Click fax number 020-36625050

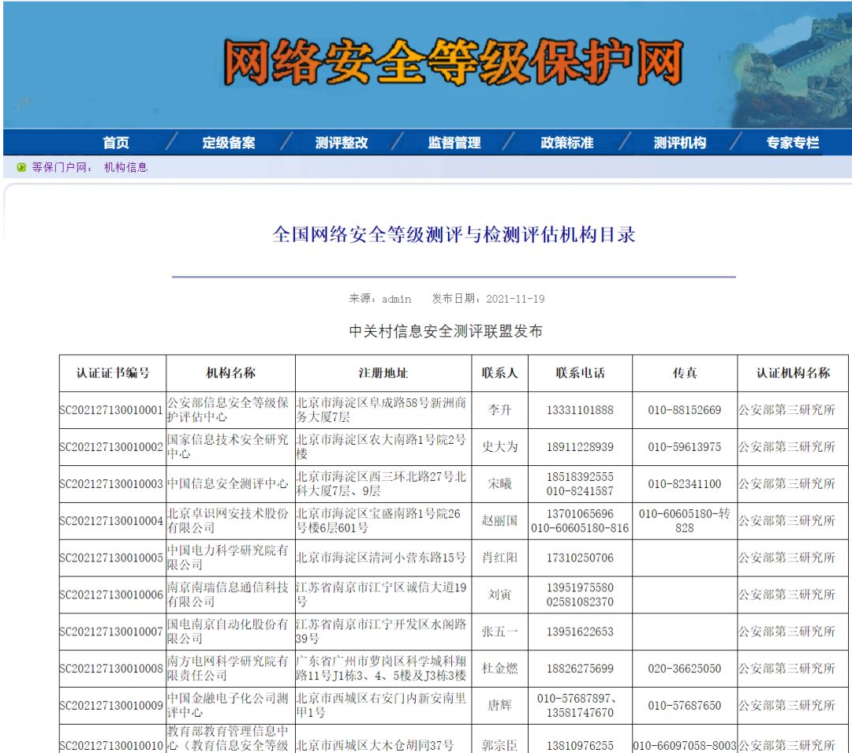[685, 669]
